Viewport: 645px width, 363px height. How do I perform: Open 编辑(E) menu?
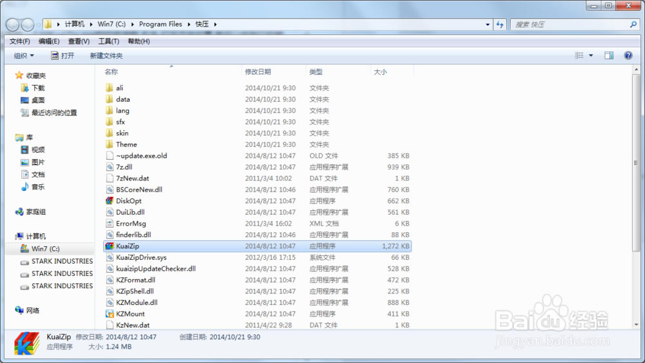coord(49,41)
